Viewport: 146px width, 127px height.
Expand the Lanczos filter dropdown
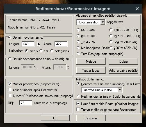click(x=120, y=90)
